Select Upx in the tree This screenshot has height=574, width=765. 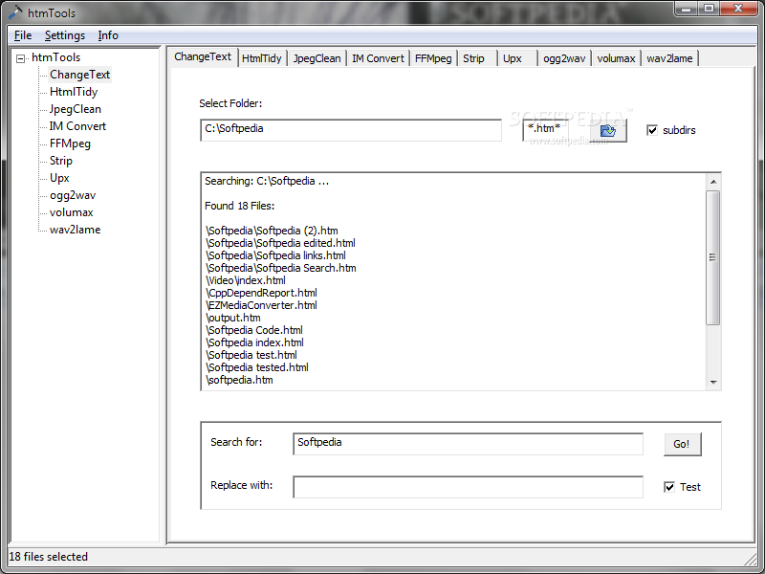59,178
